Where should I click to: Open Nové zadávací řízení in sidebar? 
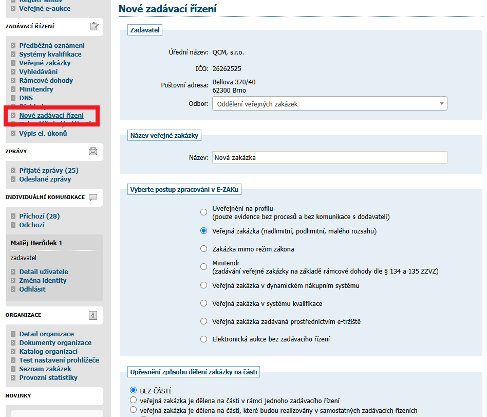[x=51, y=116]
